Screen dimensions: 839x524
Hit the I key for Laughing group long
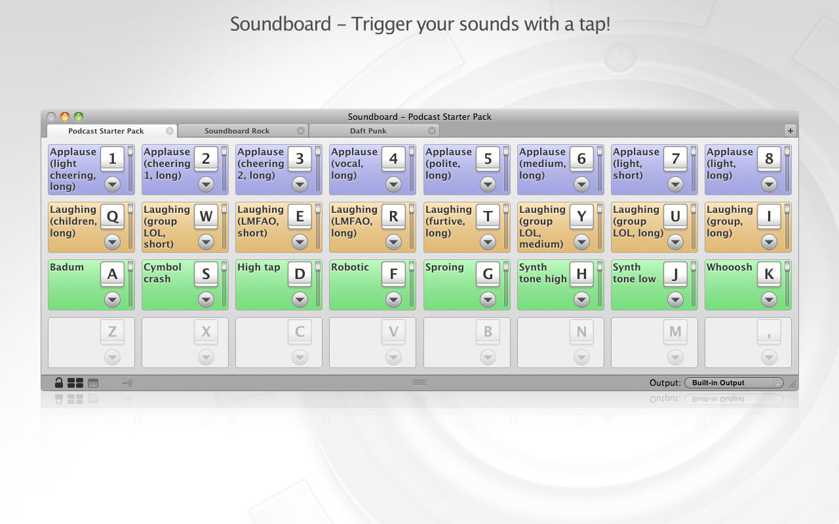769,217
